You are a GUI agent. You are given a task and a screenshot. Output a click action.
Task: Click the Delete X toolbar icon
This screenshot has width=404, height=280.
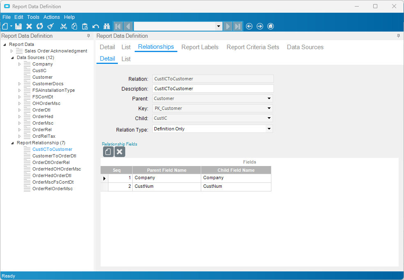tap(29, 26)
